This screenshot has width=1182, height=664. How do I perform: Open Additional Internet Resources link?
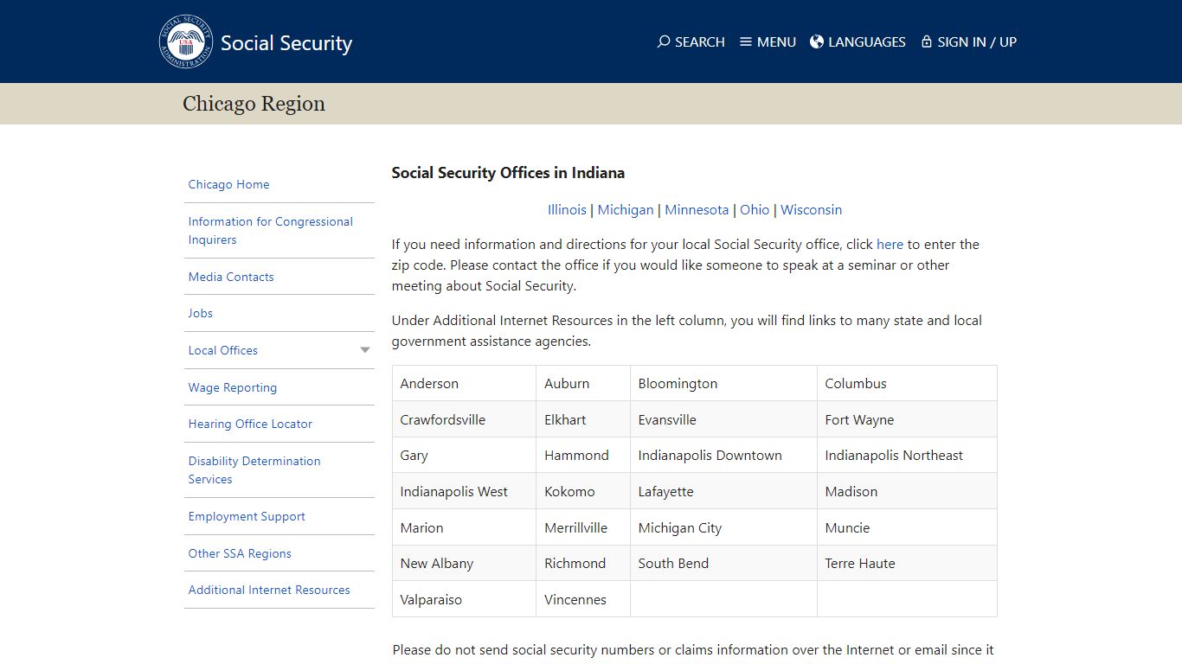269,590
